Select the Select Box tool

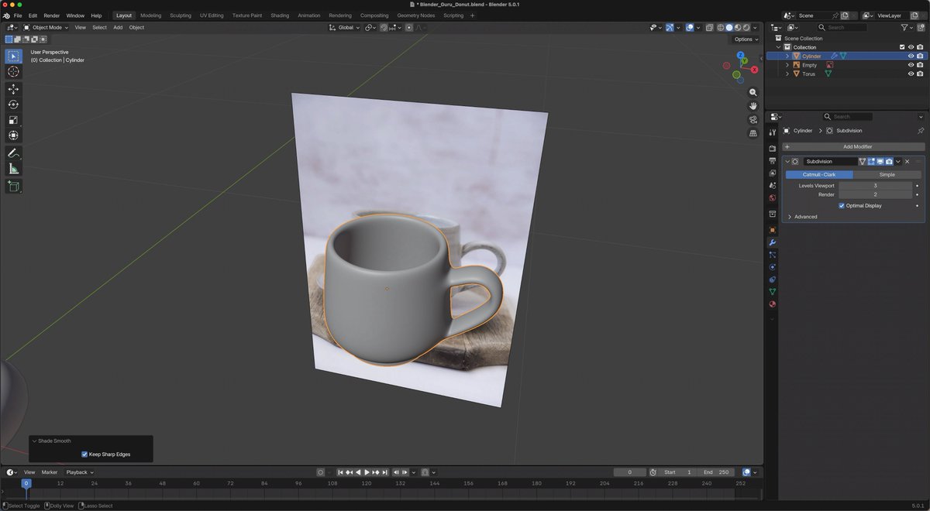13,56
